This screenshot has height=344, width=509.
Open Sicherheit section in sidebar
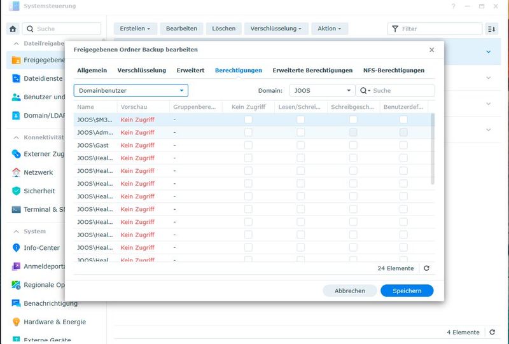(39, 191)
